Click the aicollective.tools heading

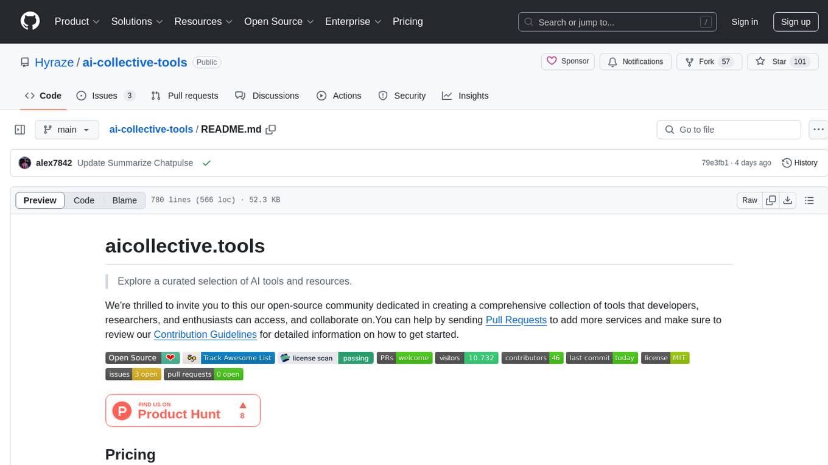(185, 246)
